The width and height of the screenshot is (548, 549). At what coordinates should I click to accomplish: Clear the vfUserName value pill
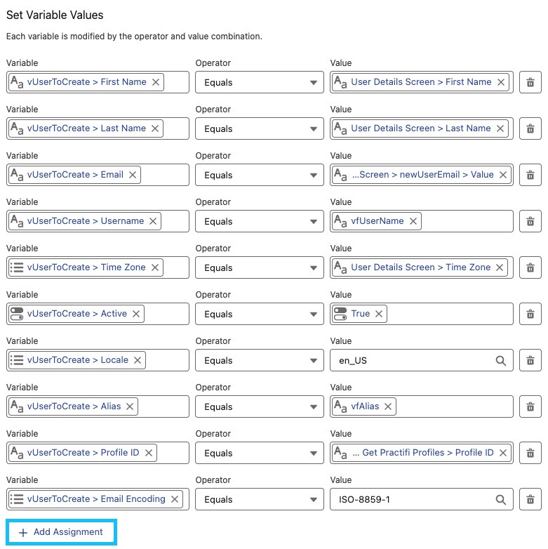413,221
